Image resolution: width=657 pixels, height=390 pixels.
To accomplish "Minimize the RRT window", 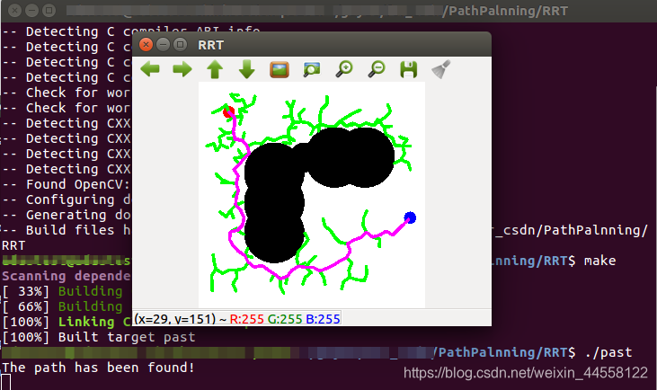I will click(163, 44).
